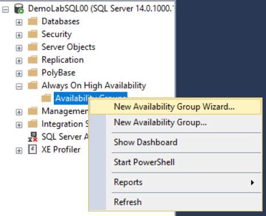Image resolution: width=266 pixels, height=216 pixels.
Task: Expand the XE Profiler node
Action: pos(19,150)
